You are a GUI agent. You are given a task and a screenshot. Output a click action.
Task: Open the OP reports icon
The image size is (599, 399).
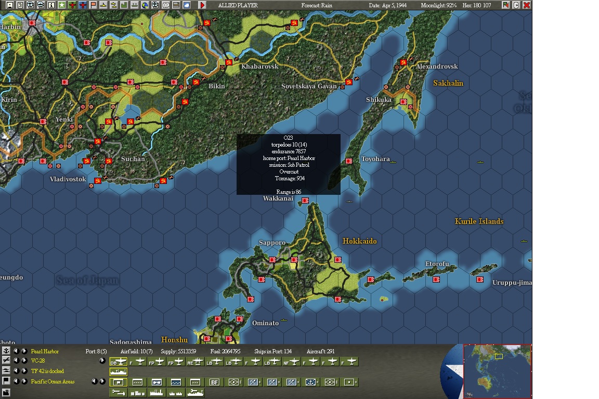[166, 5]
